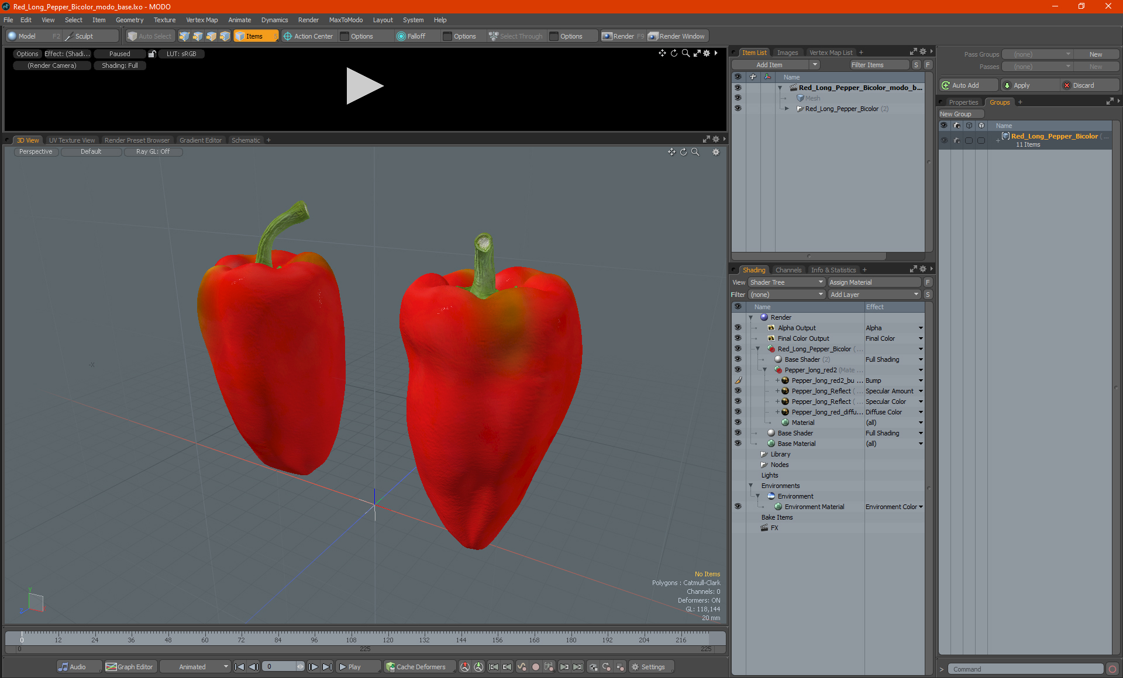
Task: Open the MaxToModo menu
Action: click(346, 20)
